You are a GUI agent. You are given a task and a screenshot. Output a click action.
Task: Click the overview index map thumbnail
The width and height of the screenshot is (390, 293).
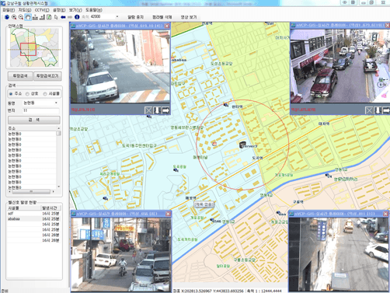click(x=34, y=47)
